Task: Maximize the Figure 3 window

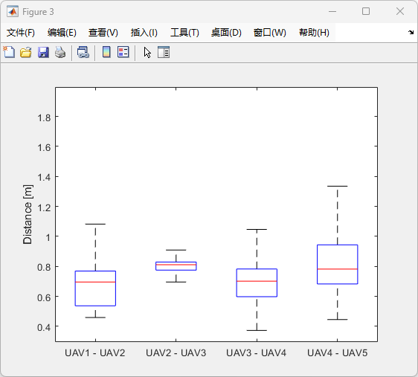Action: pos(366,11)
